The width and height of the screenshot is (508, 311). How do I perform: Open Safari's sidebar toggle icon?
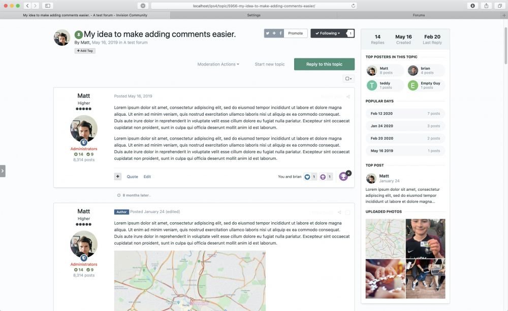[x=48, y=6]
